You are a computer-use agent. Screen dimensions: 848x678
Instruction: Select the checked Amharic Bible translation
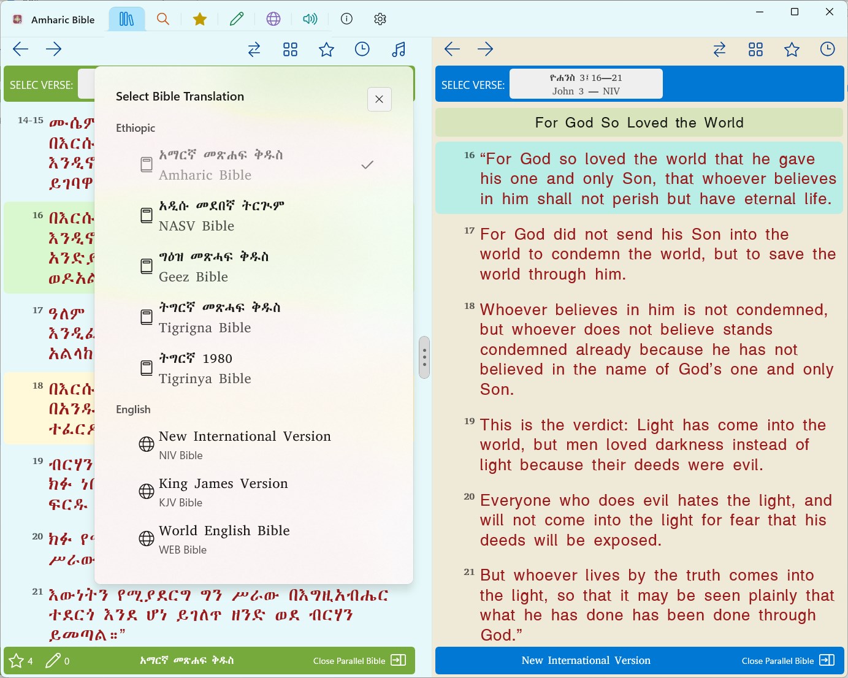pos(254,165)
